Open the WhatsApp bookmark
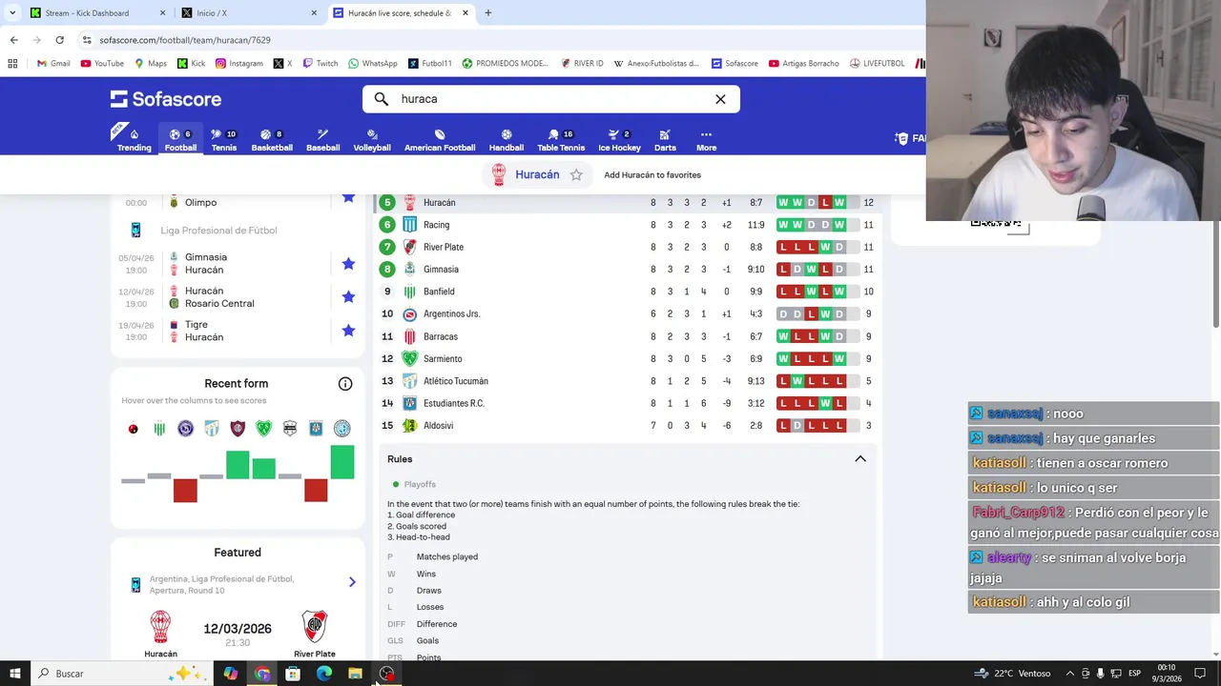Screen dimensions: 1221x686 click(x=373, y=64)
